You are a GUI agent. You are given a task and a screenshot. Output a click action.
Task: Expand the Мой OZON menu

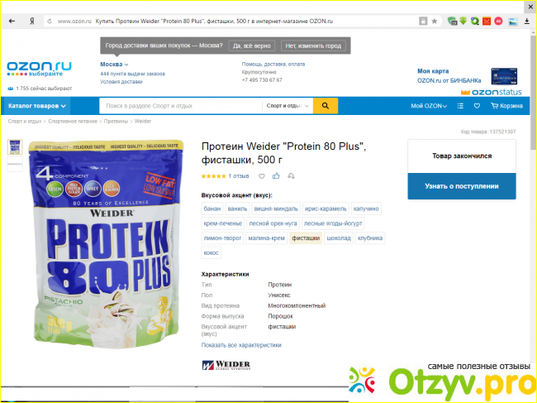(x=429, y=106)
